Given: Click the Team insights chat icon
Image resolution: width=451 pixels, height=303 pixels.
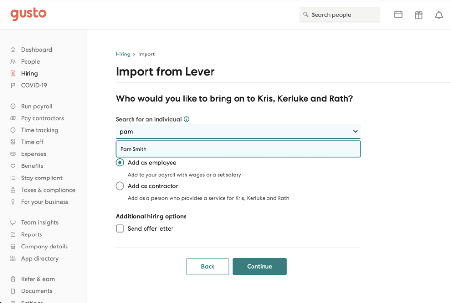Looking at the screenshot, I should pyautogui.click(x=13, y=222).
